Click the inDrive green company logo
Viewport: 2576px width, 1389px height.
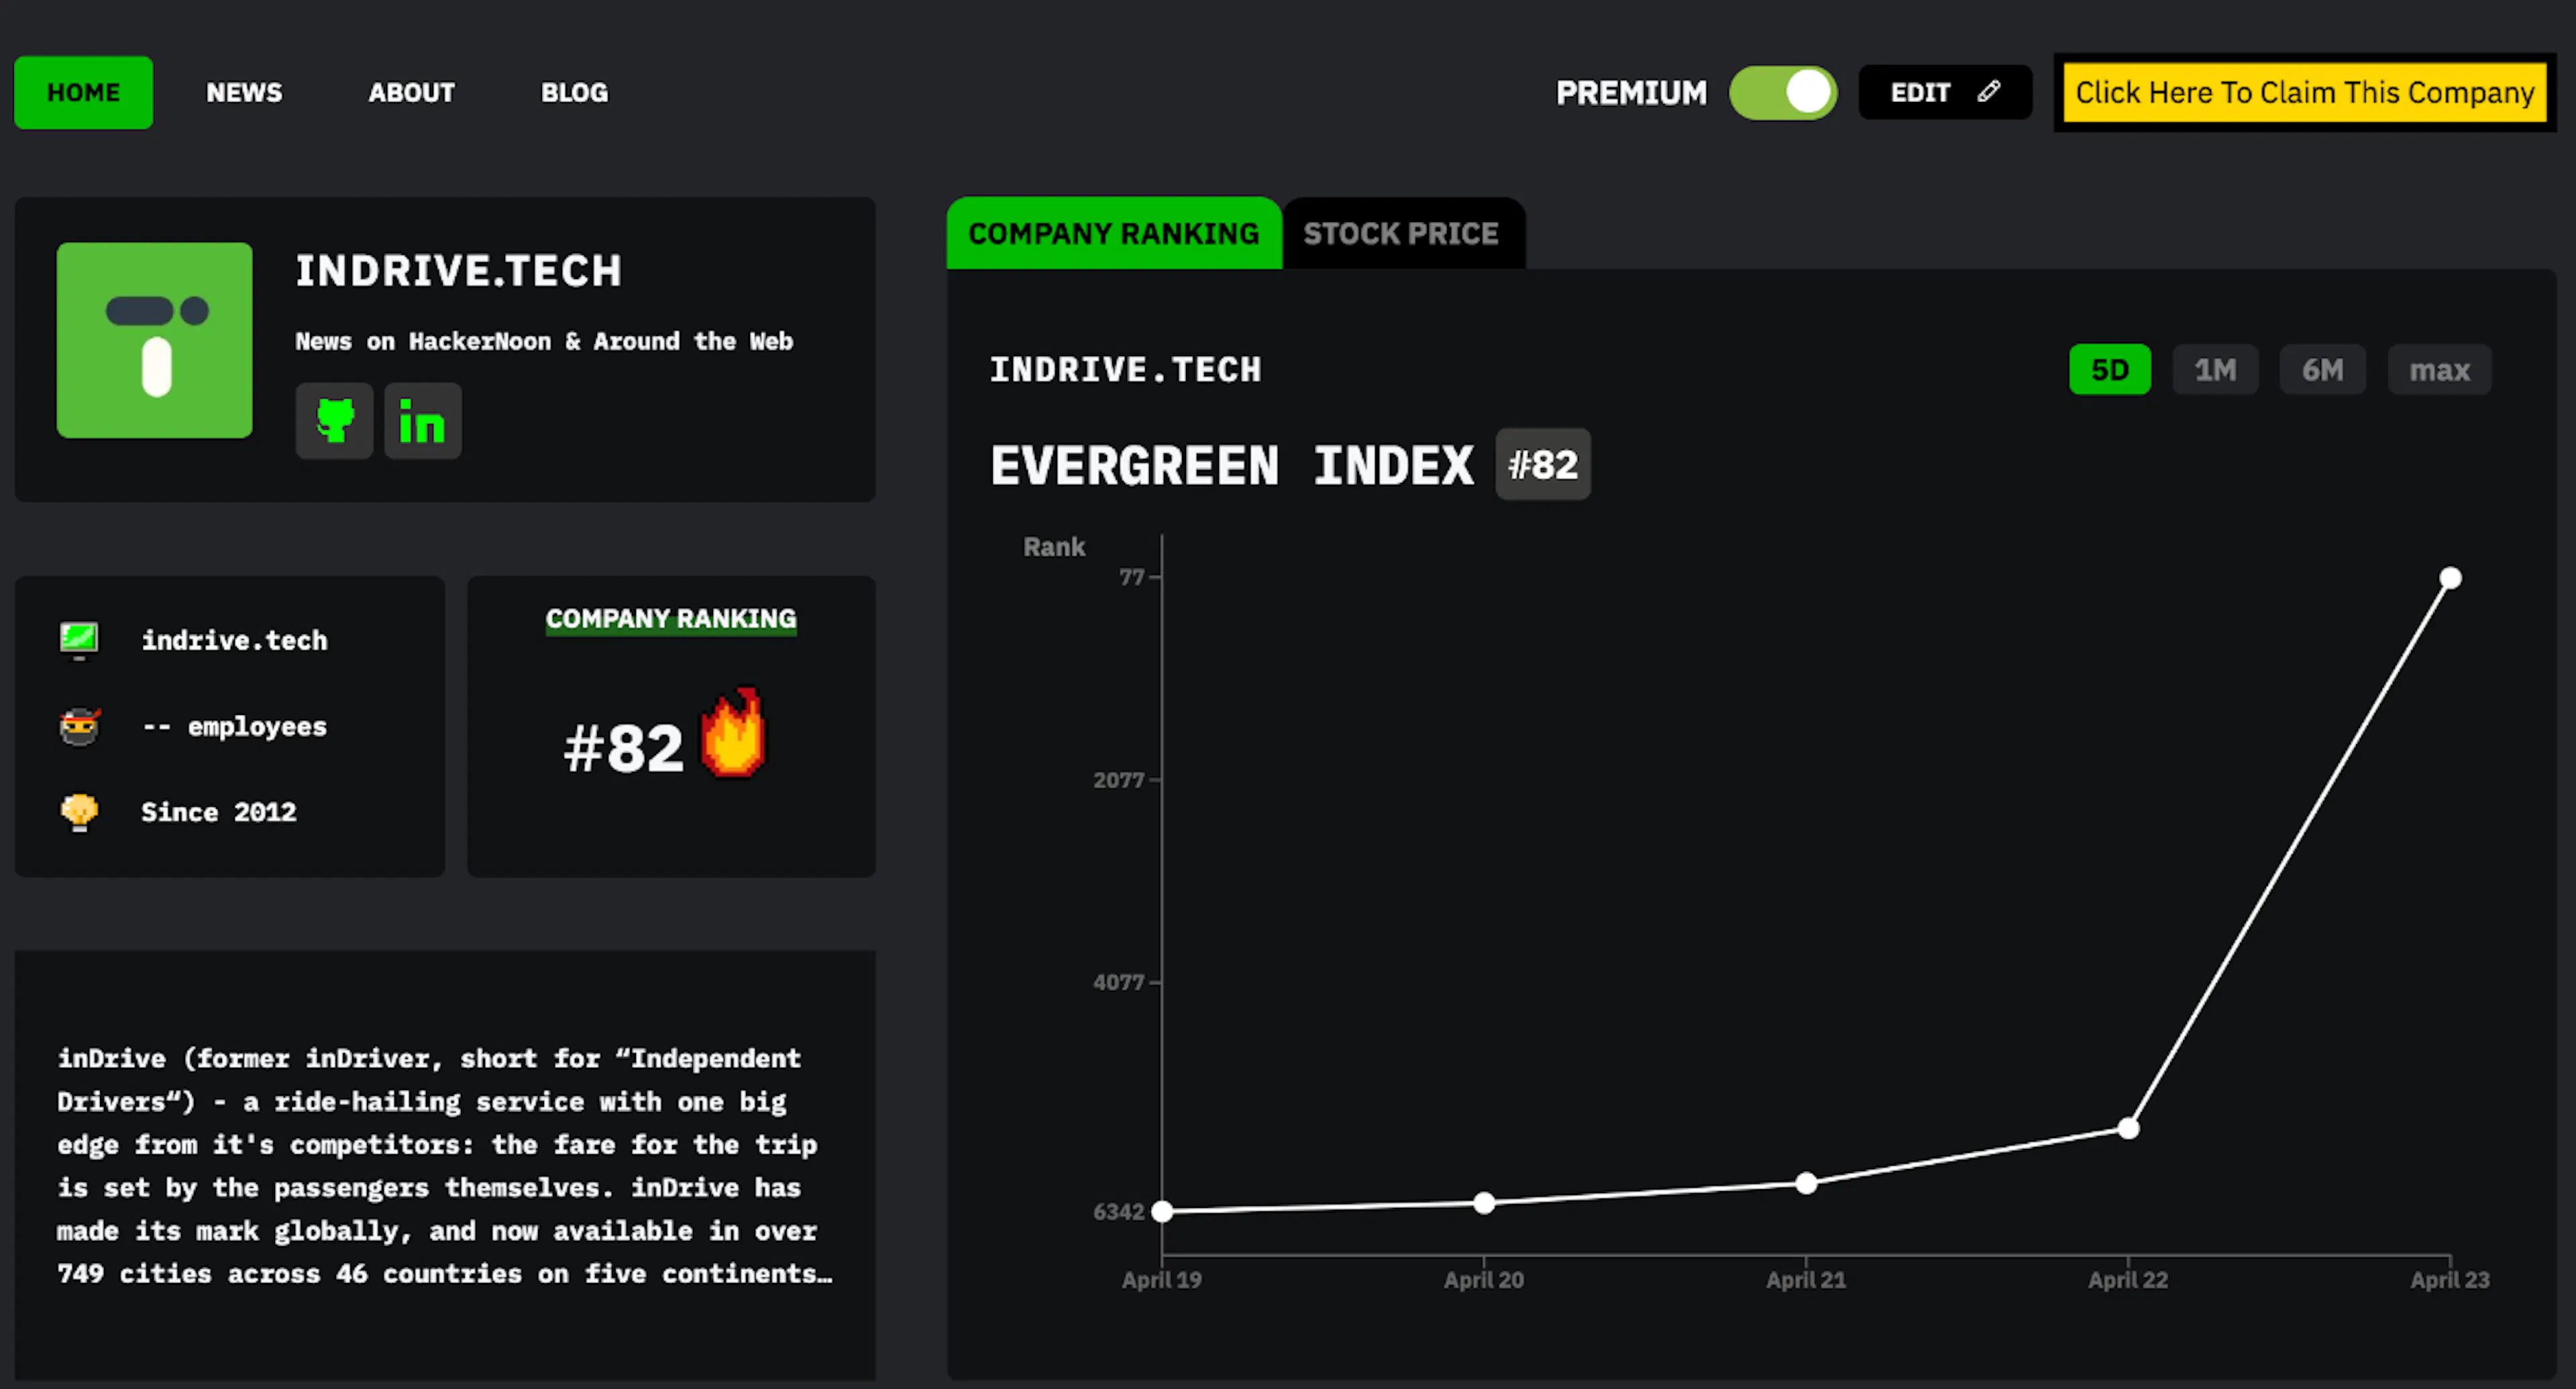[x=154, y=340]
